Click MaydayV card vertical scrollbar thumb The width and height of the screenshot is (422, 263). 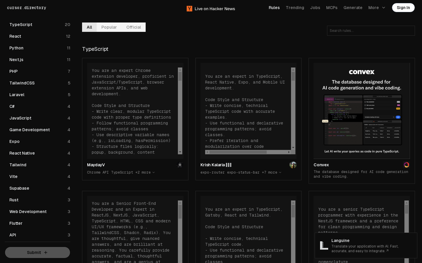(180, 77)
